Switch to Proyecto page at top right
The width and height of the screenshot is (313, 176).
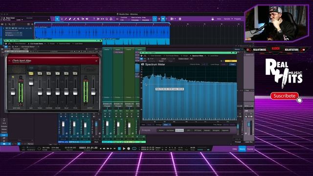point(238,19)
